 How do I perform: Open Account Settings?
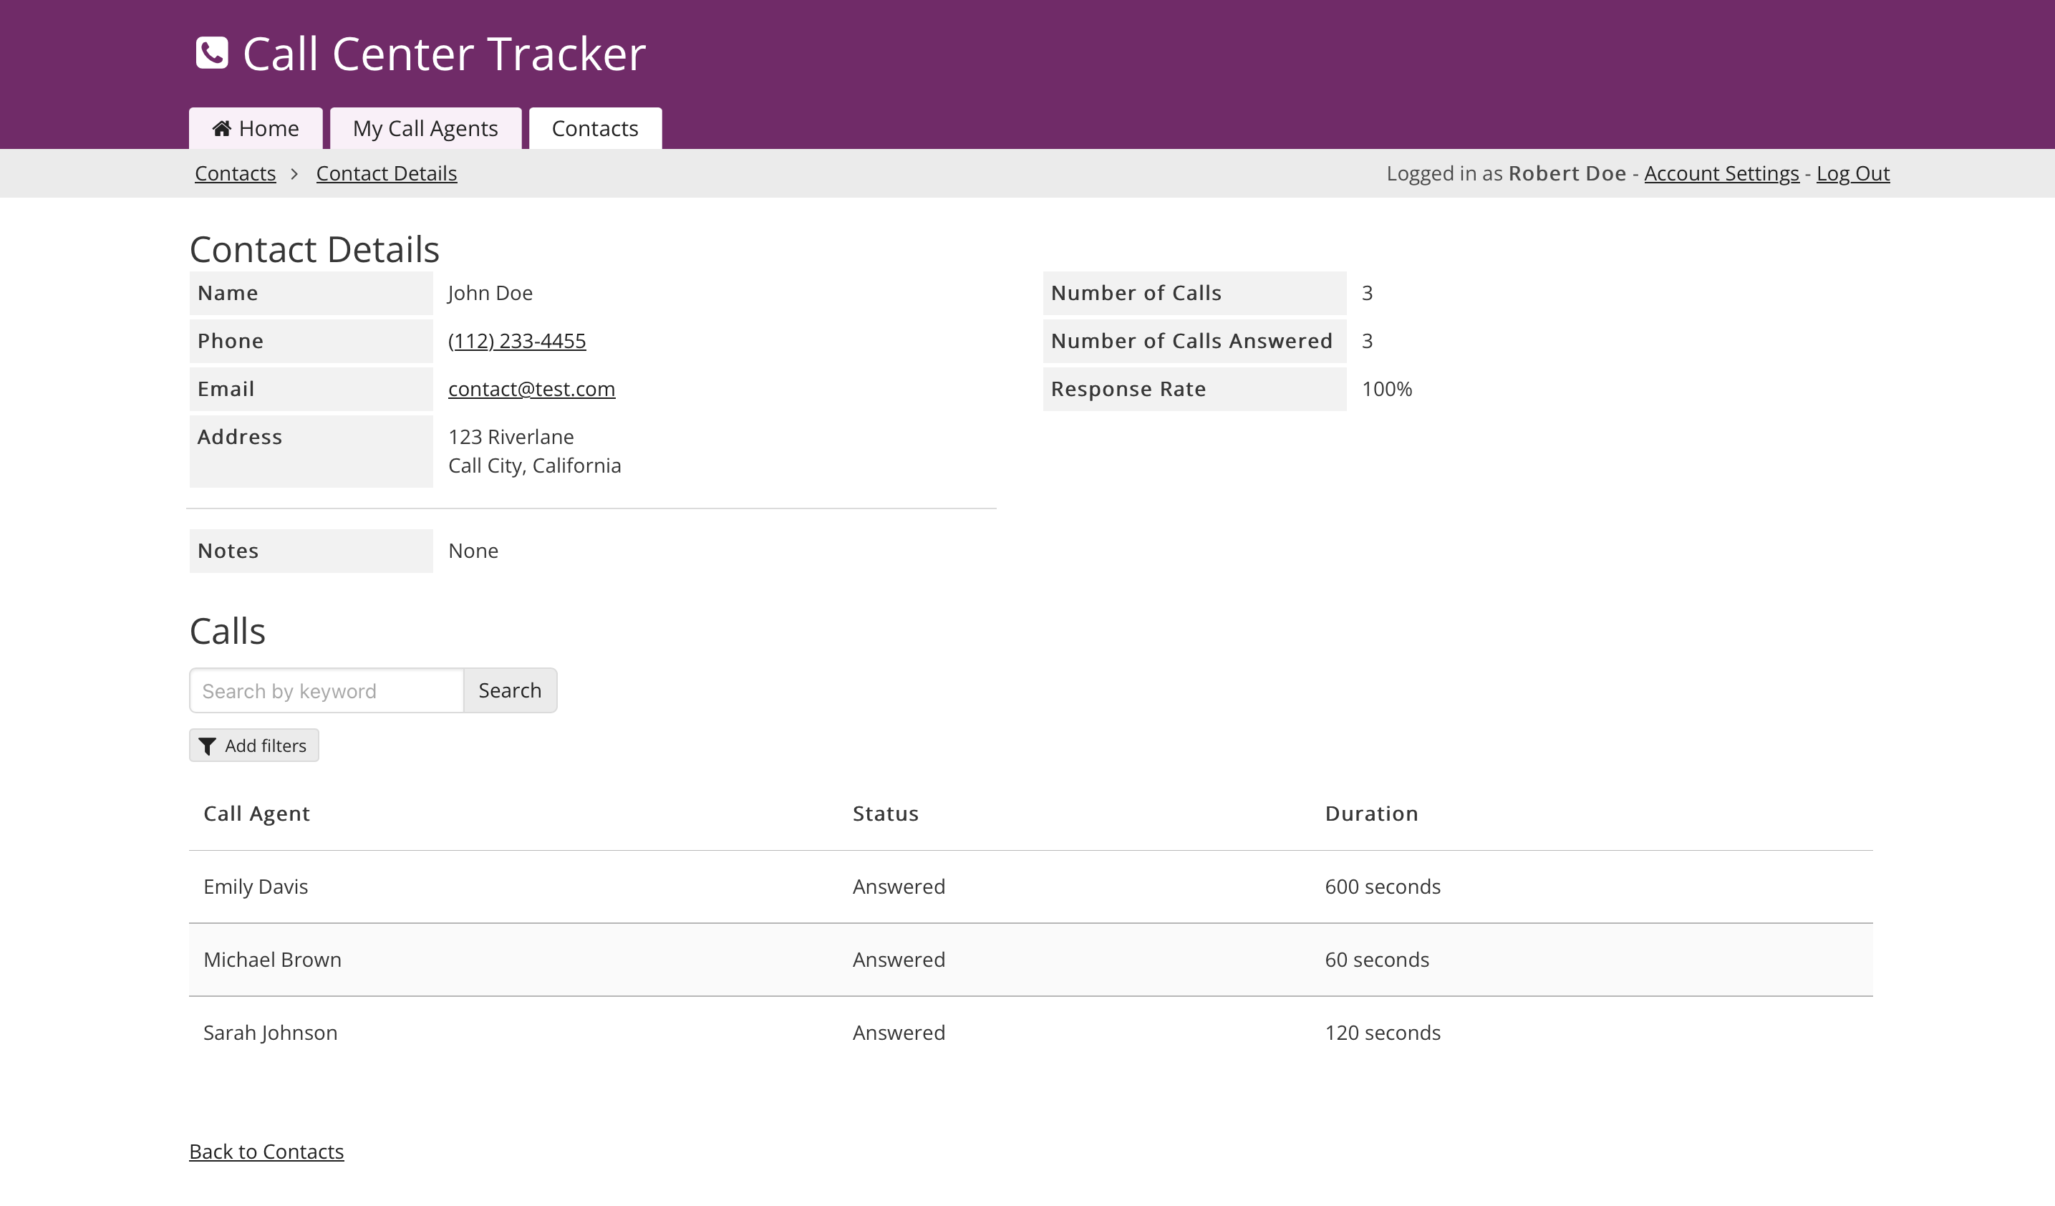pyautogui.click(x=1721, y=174)
